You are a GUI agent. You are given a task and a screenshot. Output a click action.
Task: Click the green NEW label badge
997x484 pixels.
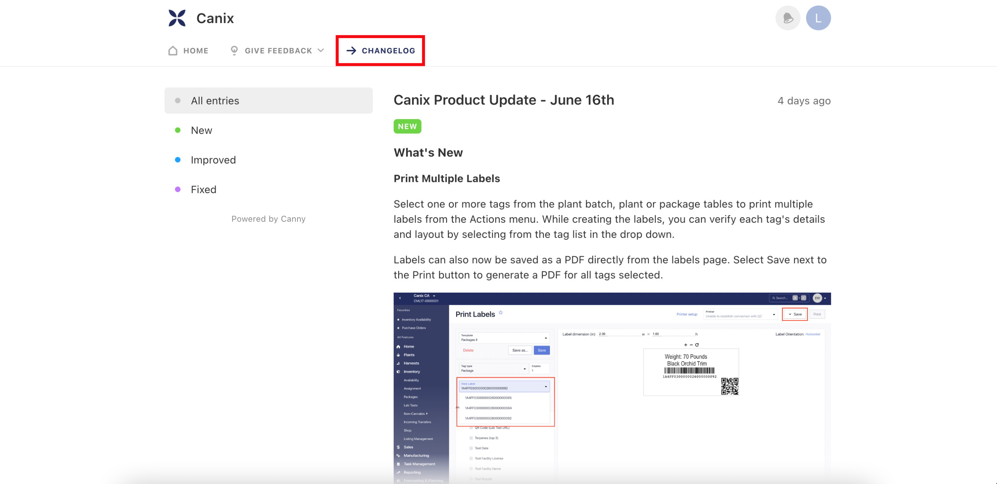pos(407,126)
